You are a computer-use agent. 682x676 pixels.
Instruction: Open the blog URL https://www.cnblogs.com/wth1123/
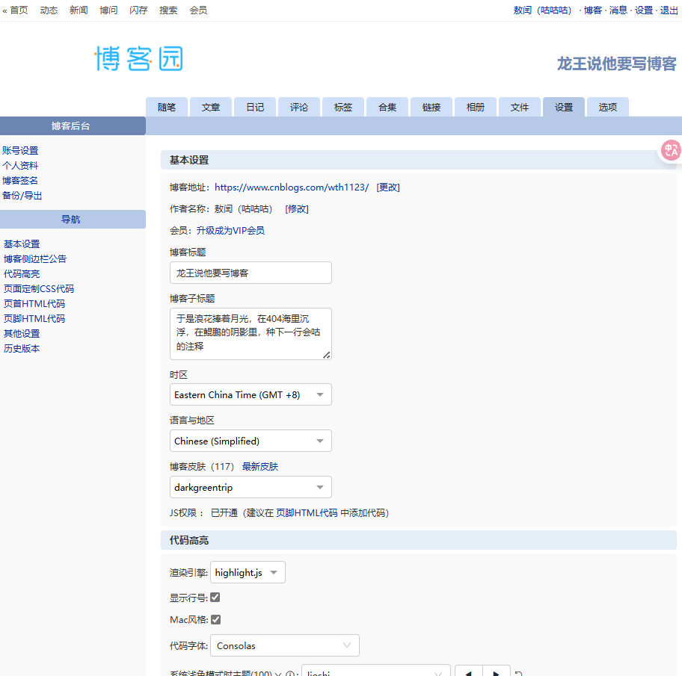(x=292, y=187)
